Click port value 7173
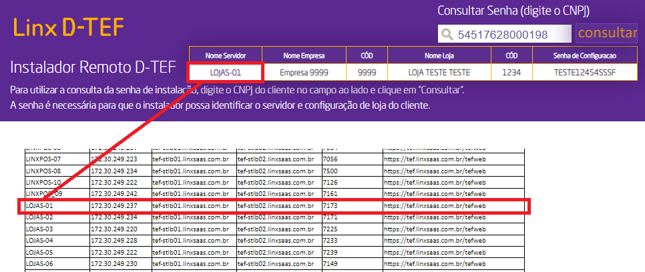The height and width of the screenshot is (272, 645). (x=331, y=205)
